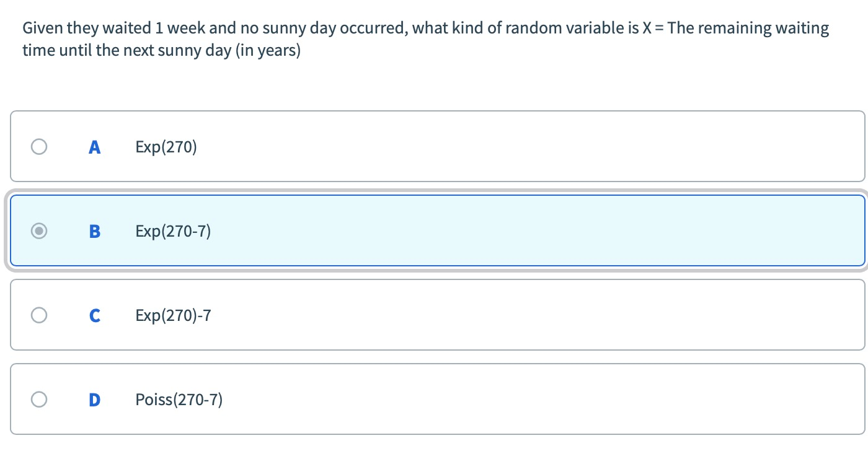Click the blue letter D label
Screen dimensions: 868x451
click(x=94, y=400)
